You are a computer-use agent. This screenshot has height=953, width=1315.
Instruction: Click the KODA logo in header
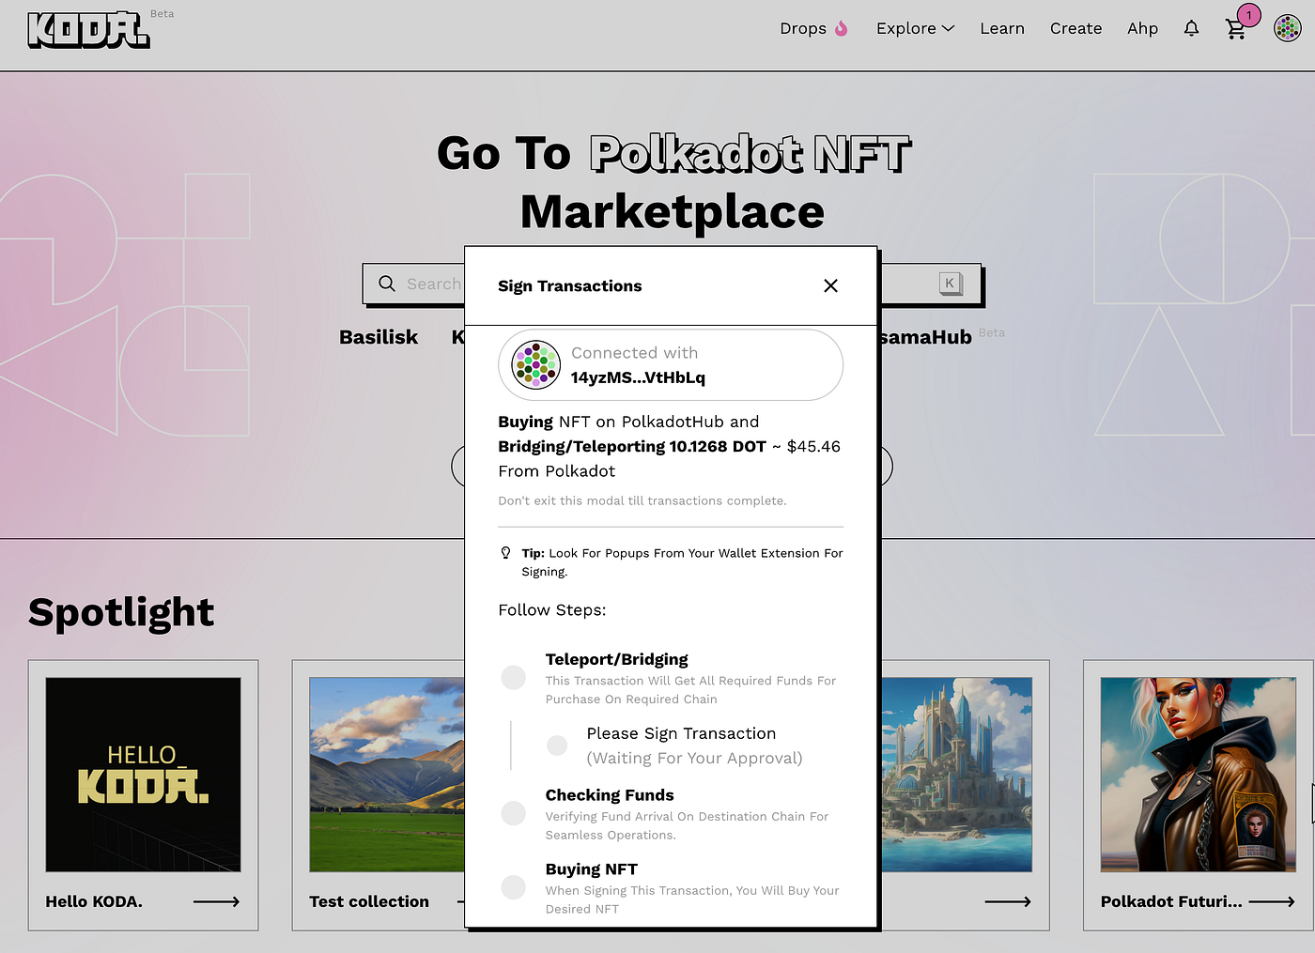coord(88,30)
